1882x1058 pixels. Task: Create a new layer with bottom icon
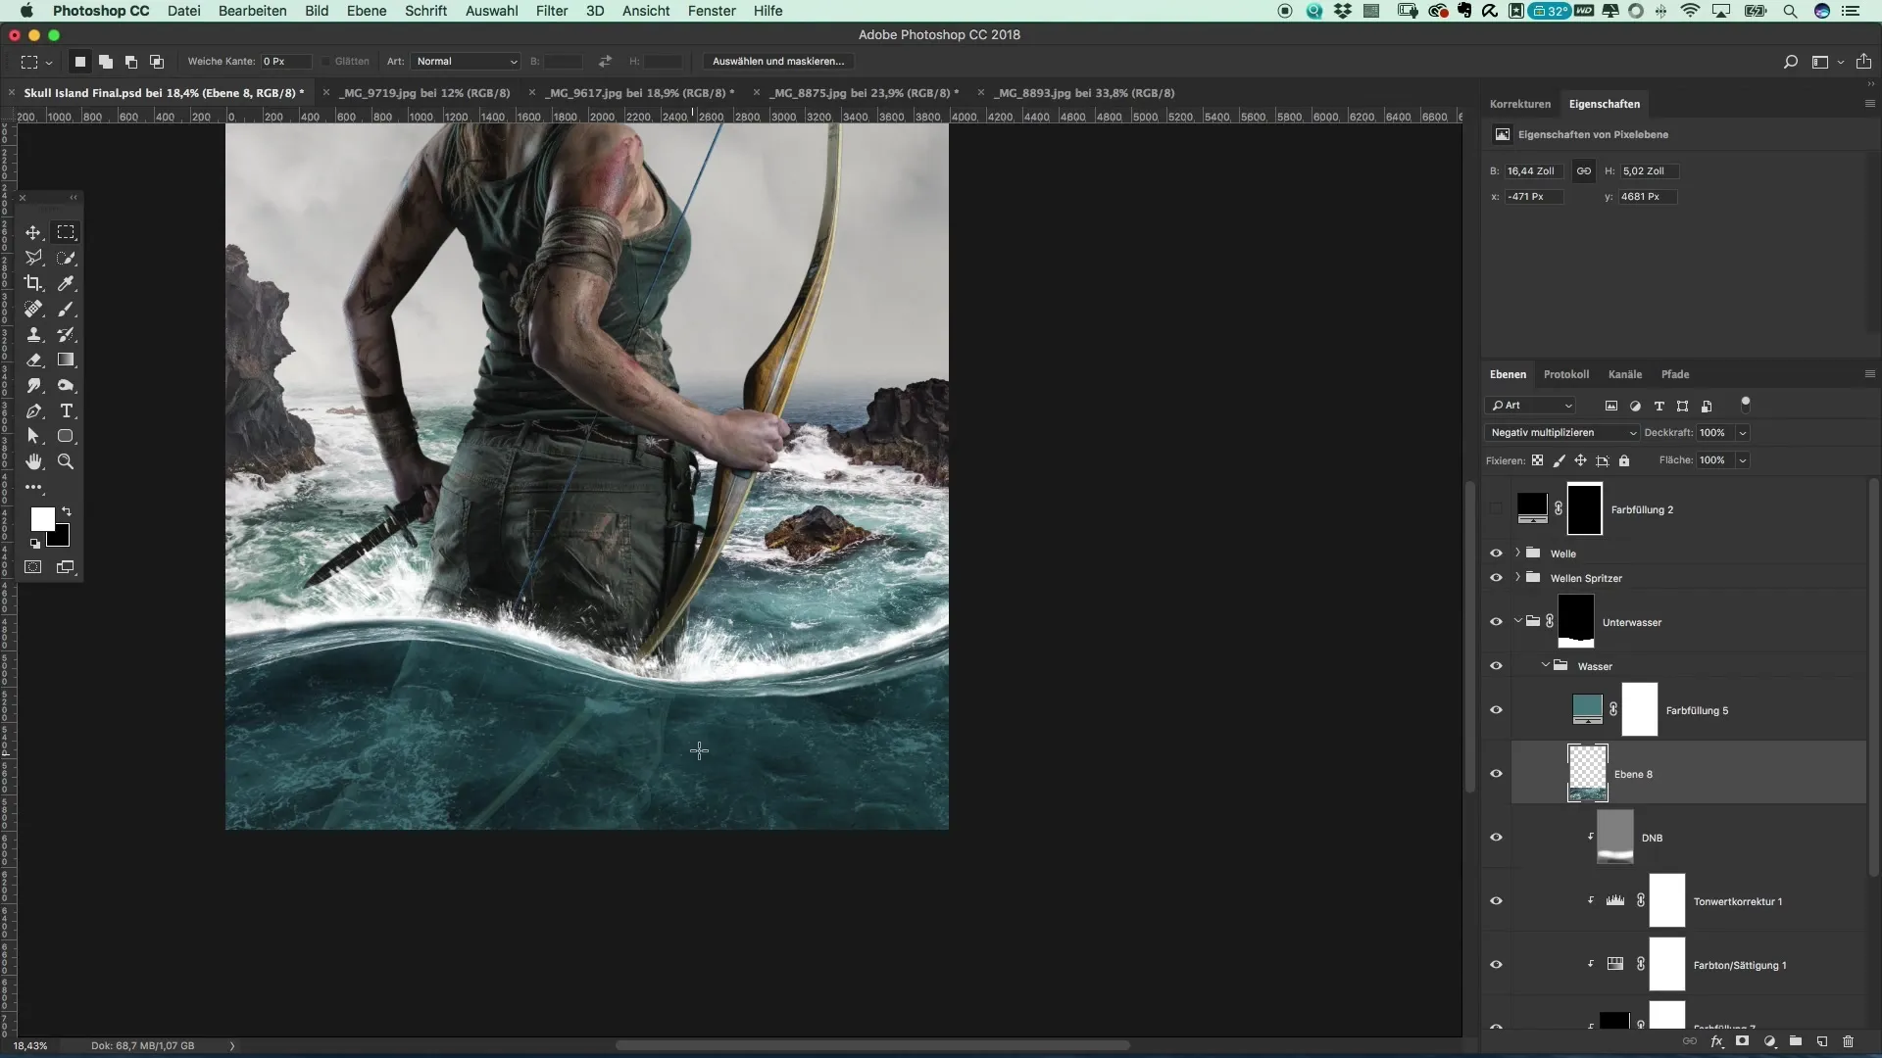[x=1821, y=1041]
